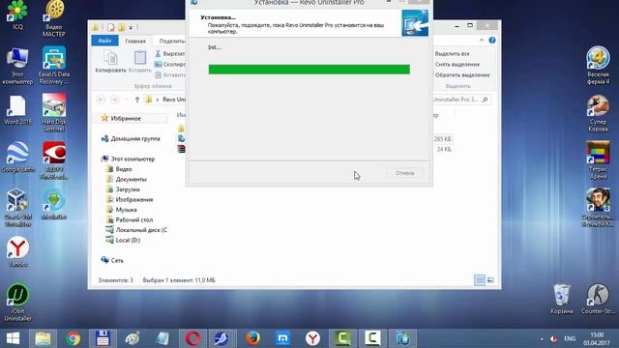Open Maxthon browser taskbar icon
The width and height of the screenshot is (619, 348).
point(282,338)
